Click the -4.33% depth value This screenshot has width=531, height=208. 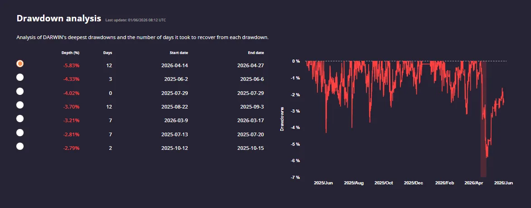72,79
